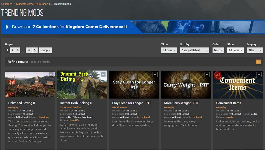Open the Jump page dropdown
The height and width of the screenshot is (150, 265).
coord(46,50)
